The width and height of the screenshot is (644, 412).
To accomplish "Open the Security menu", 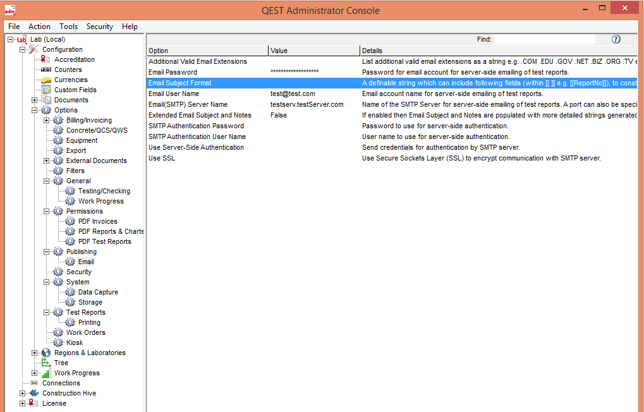I will click(100, 27).
